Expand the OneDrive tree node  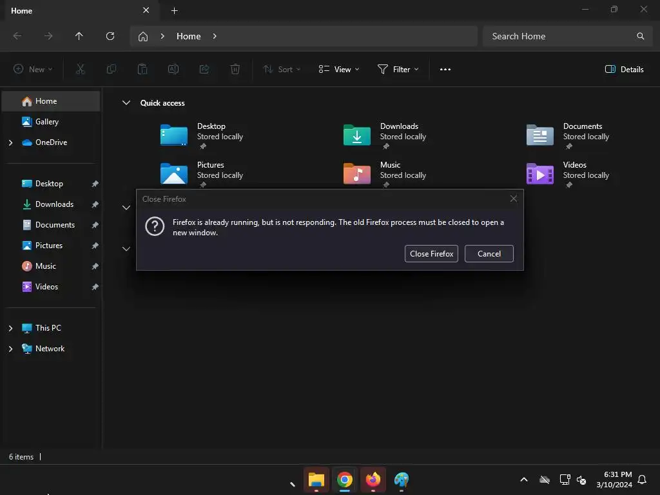(x=10, y=142)
